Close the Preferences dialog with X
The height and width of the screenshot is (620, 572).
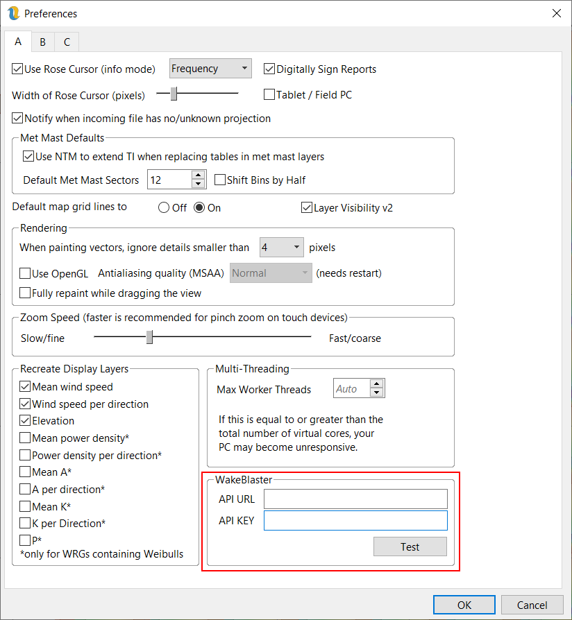point(556,13)
